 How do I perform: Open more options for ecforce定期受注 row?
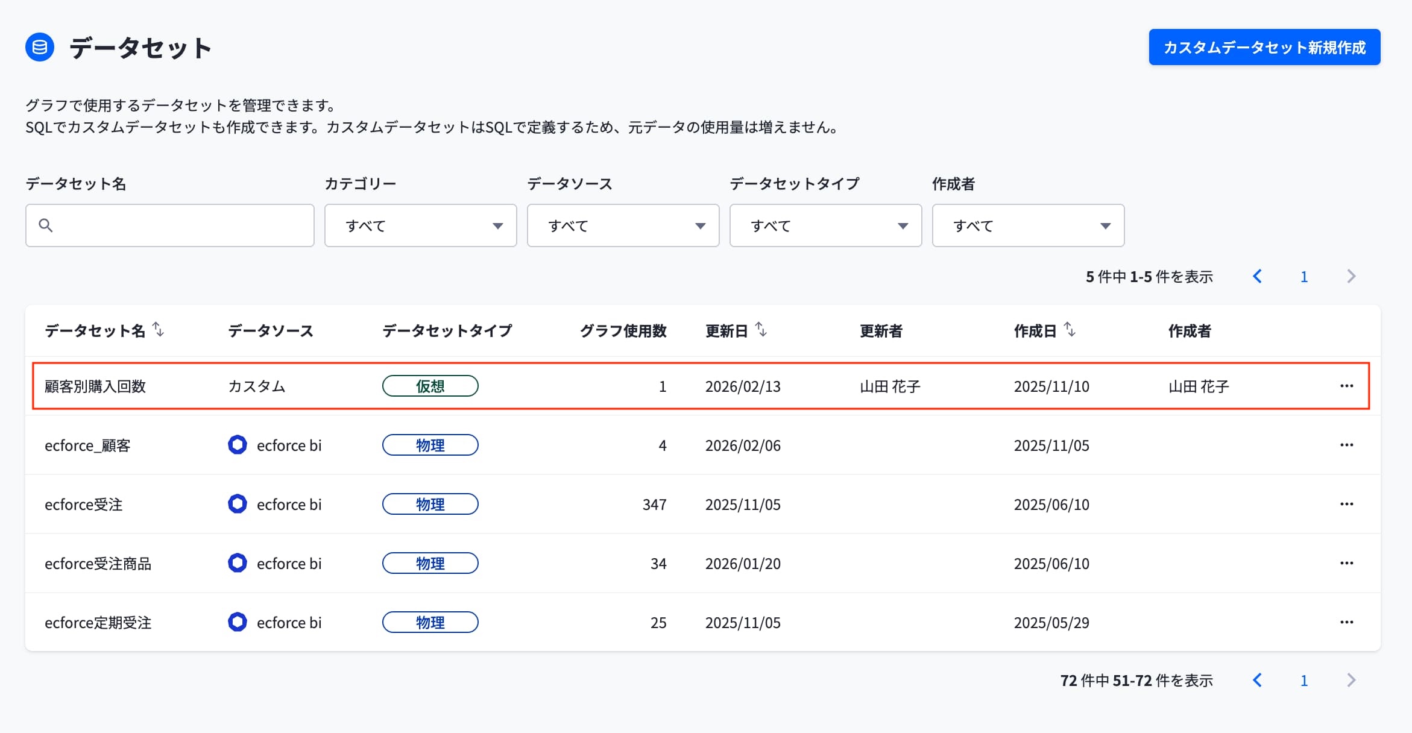click(1346, 622)
